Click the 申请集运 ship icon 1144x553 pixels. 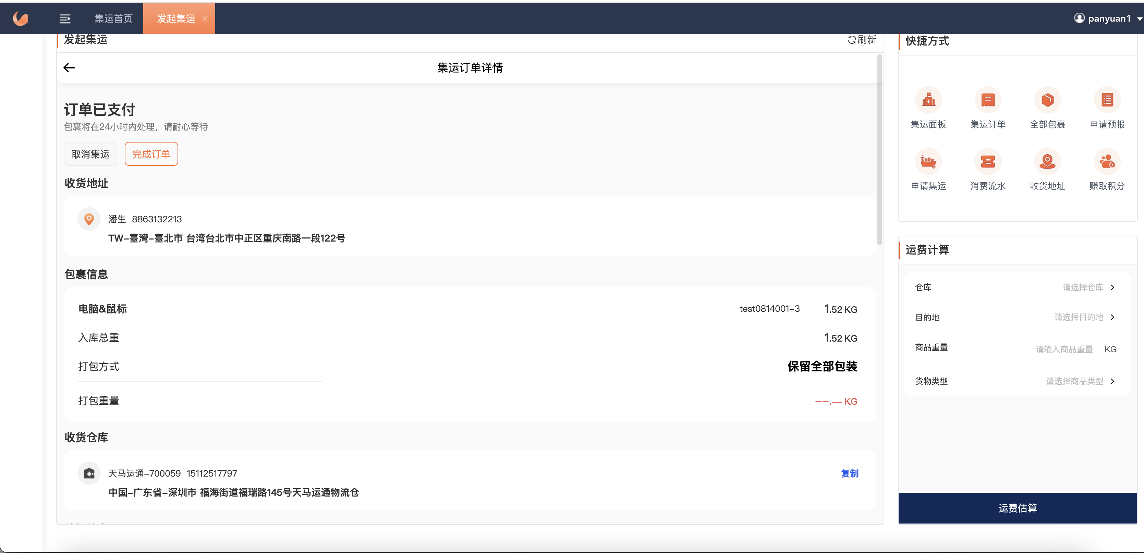pyautogui.click(x=928, y=162)
